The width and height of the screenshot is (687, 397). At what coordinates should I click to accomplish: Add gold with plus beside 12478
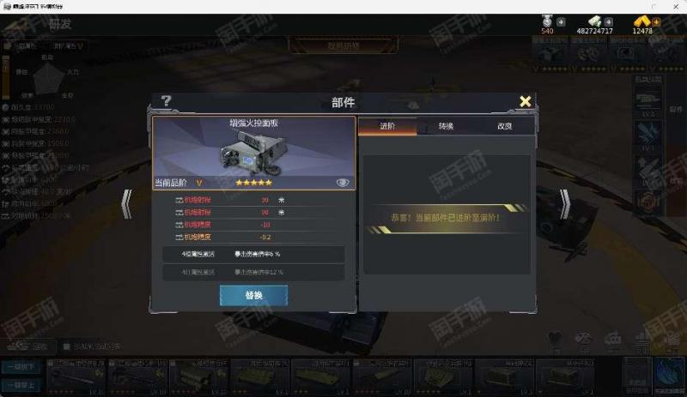656,21
